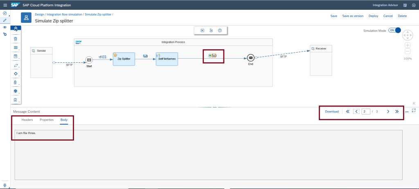The height and width of the screenshot is (189, 419).
Task: Jump to first message page
Action: tap(348, 112)
